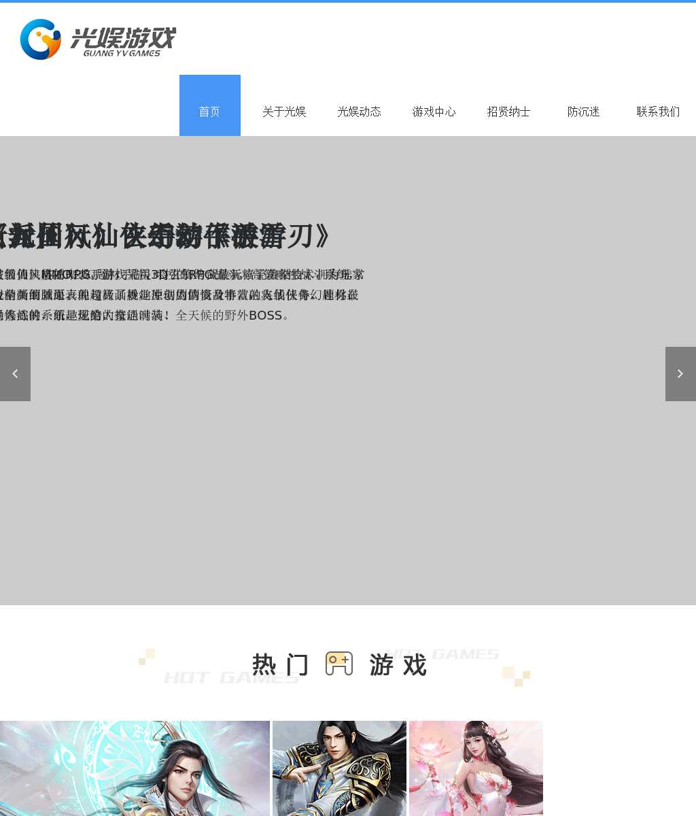Show the previous banner slide using left arrow
696x816 pixels.
click(15, 374)
